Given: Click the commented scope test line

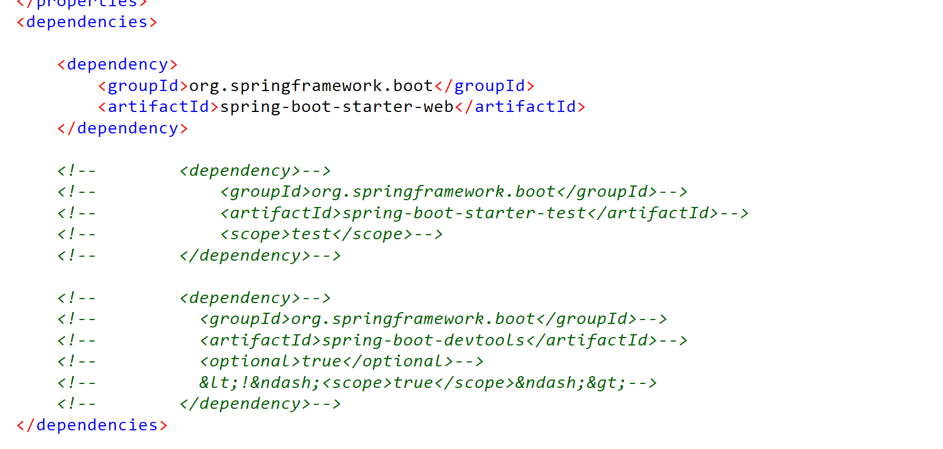Looking at the screenshot, I should [x=331, y=234].
